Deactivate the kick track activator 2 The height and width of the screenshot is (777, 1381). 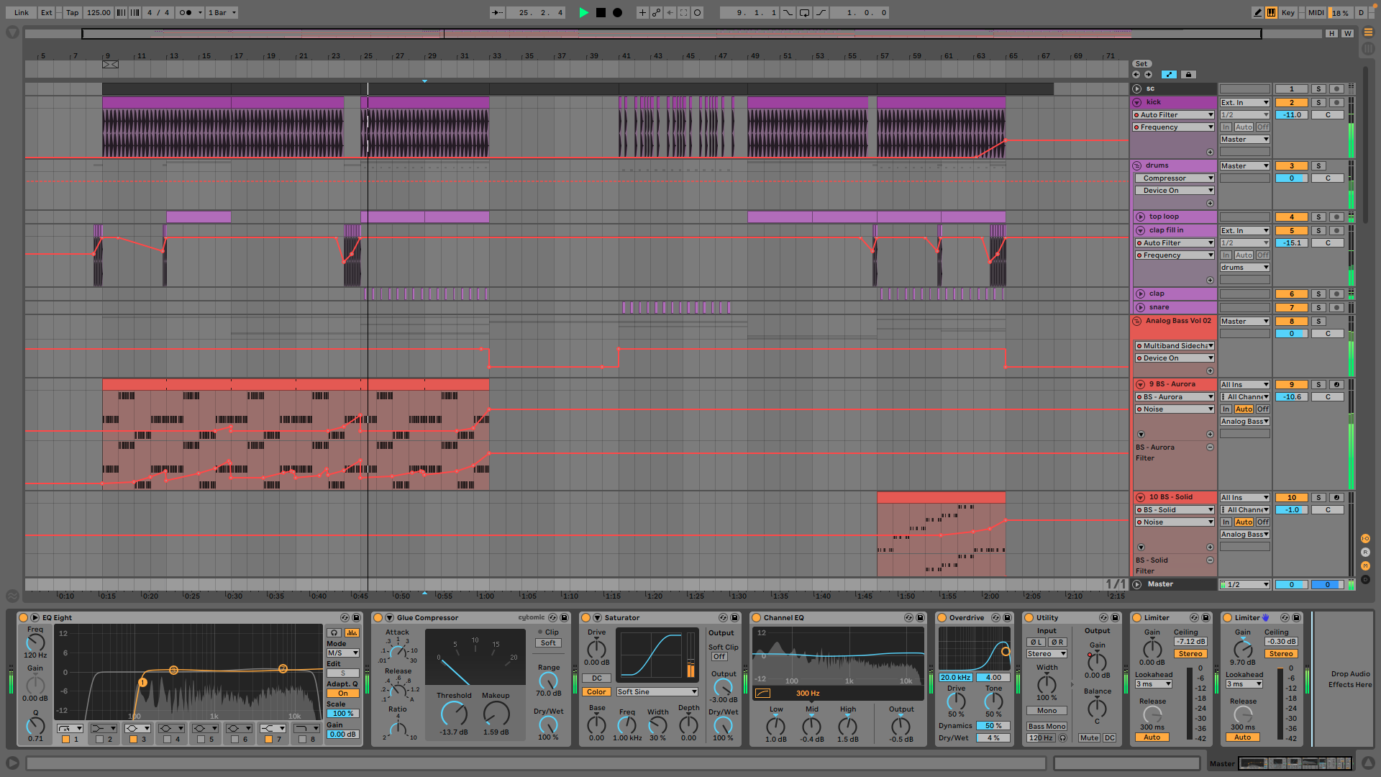click(x=1291, y=103)
